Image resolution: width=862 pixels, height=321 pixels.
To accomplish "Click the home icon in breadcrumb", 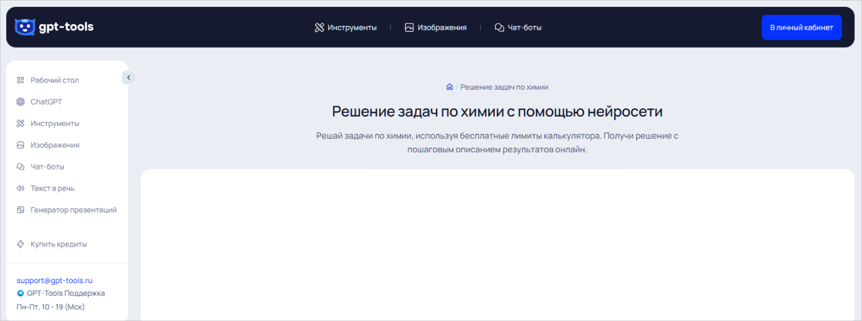I will pyautogui.click(x=449, y=87).
